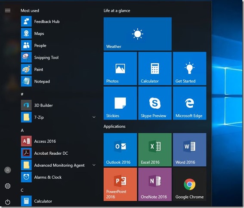Open the Photos tile
The height and width of the screenshot is (208, 244).
(x=120, y=69)
